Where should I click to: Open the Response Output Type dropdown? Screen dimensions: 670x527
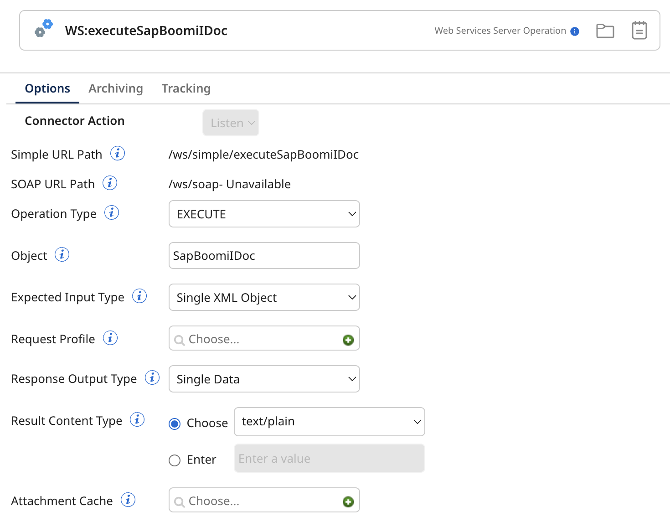pyautogui.click(x=264, y=379)
